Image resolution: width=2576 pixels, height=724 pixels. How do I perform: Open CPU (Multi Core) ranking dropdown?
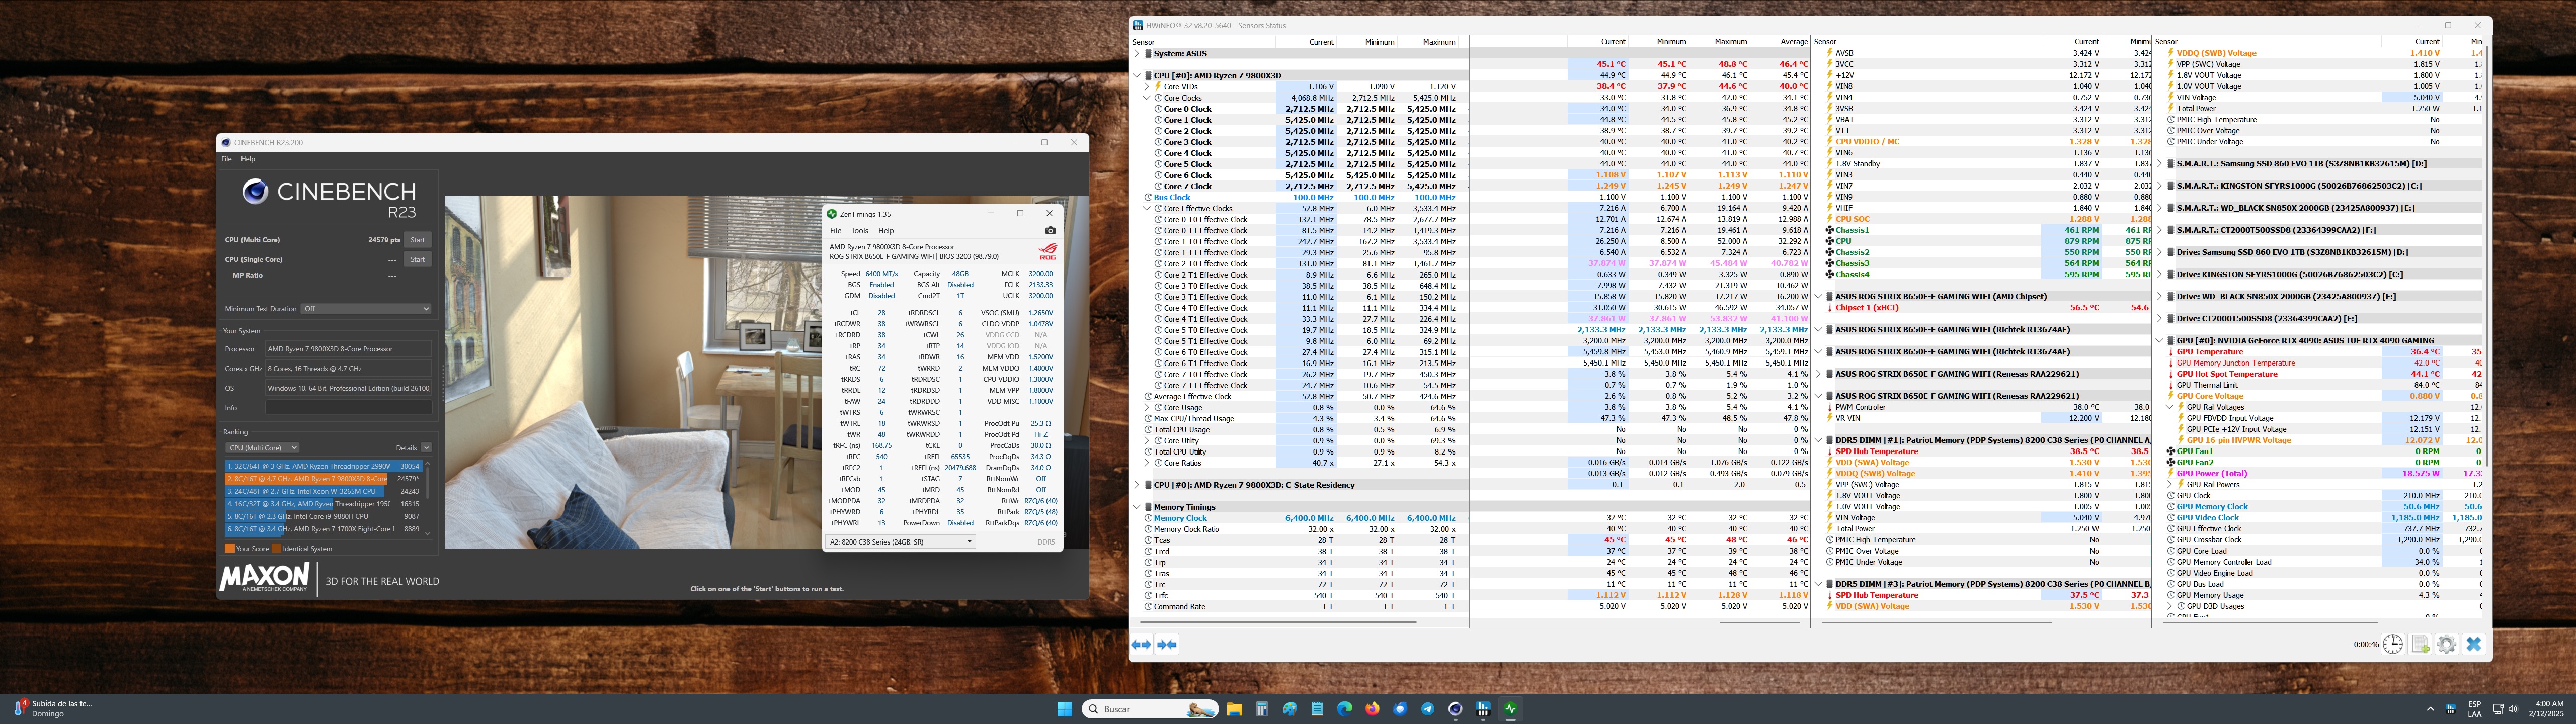tap(262, 448)
